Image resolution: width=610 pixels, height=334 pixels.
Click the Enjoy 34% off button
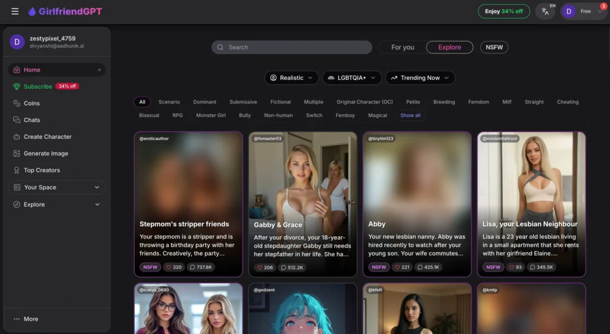pos(504,11)
